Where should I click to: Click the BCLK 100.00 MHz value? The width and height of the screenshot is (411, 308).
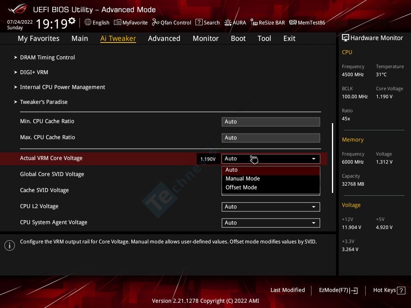click(x=355, y=97)
